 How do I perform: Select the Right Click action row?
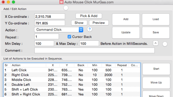(72, 75)
